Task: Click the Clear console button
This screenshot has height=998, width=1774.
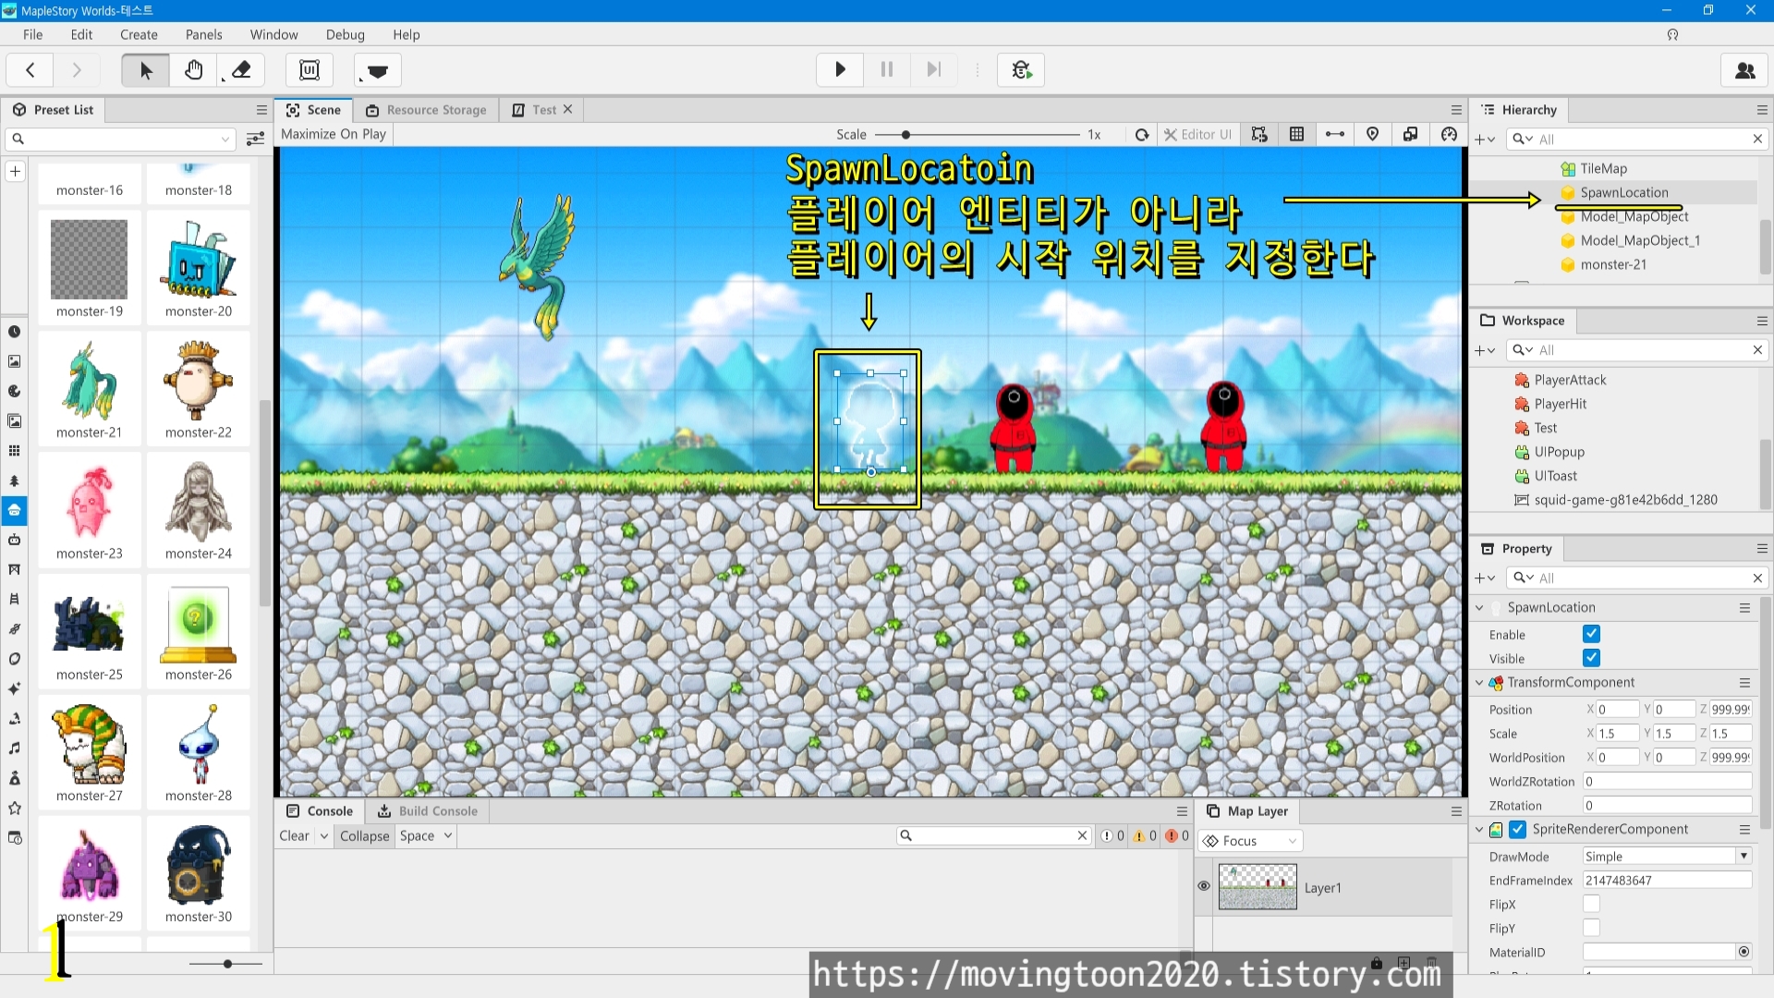Action: (x=294, y=836)
